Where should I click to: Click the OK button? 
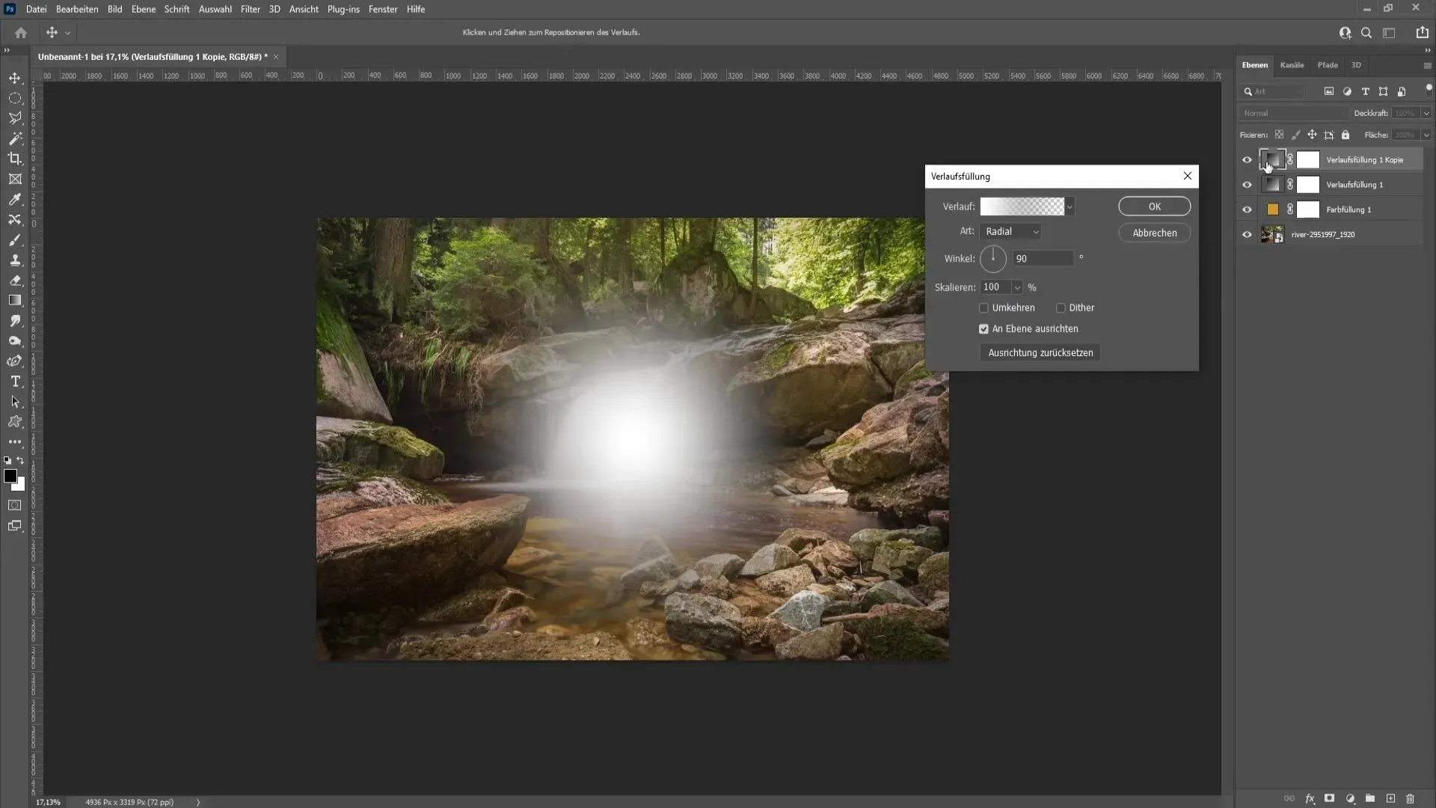pyautogui.click(x=1153, y=206)
